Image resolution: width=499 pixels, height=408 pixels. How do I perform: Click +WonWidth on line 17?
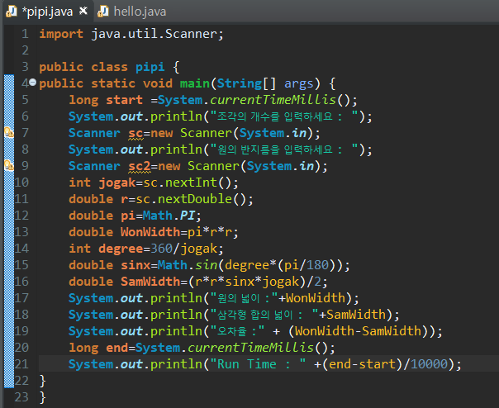pos(312,298)
